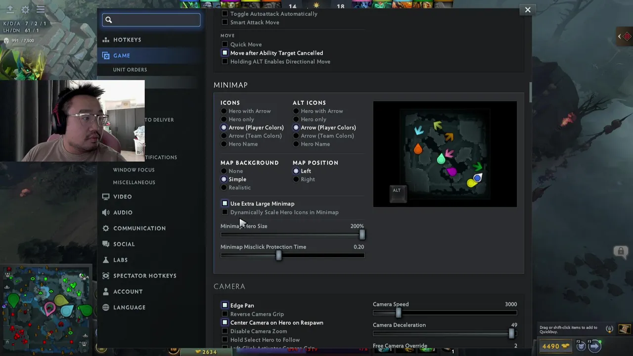Open the Audio settings tab
Viewport: 633px width, 356px height.
[x=123, y=212]
